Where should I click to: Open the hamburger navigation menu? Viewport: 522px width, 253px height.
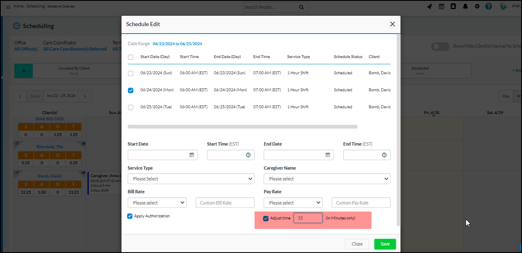pyautogui.click(x=8, y=7)
